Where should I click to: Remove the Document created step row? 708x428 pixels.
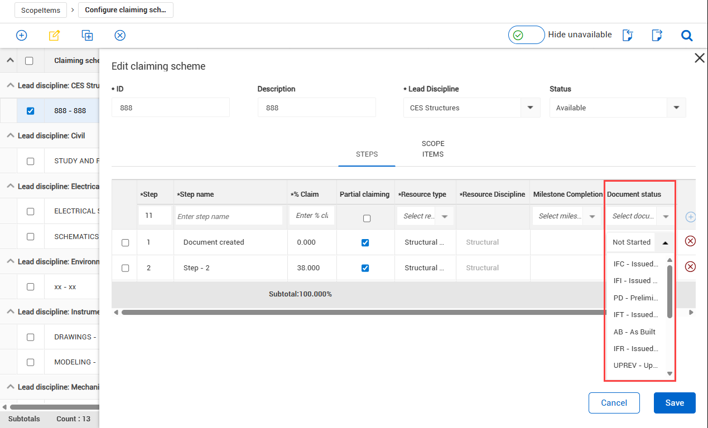[x=690, y=241]
